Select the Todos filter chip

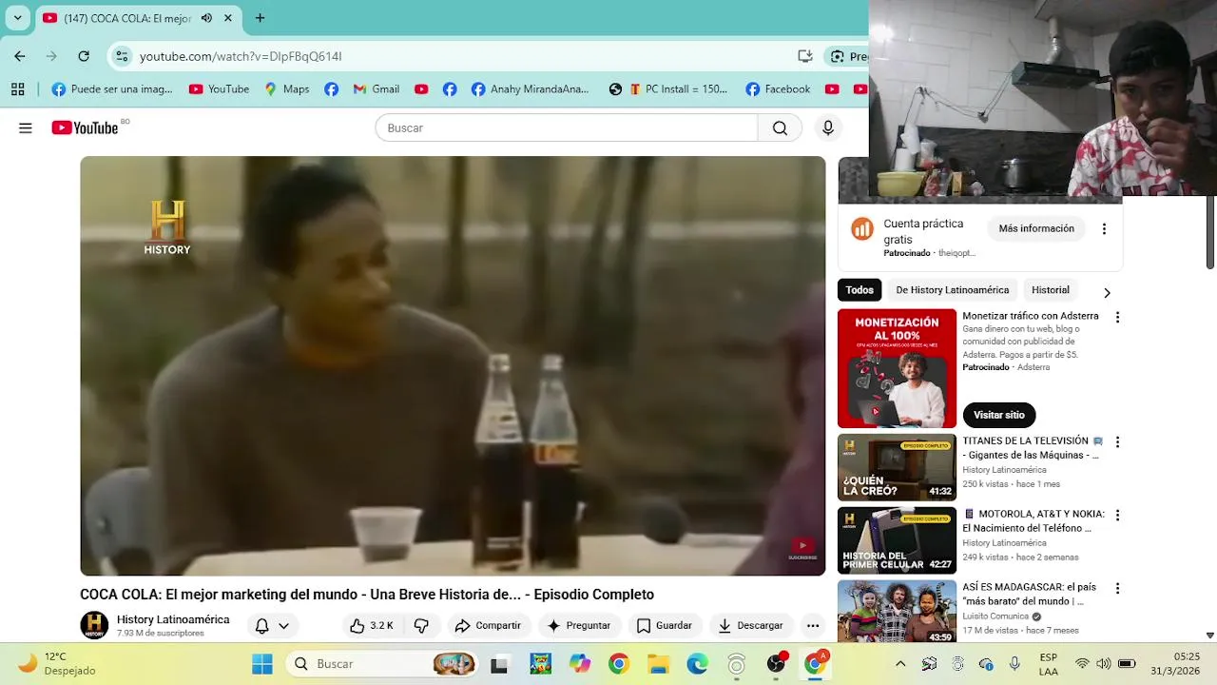(860, 290)
